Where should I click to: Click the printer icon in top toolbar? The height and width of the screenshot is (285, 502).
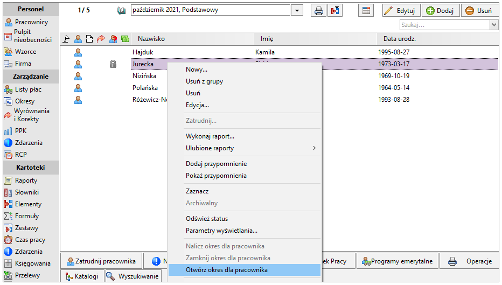[318, 11]
